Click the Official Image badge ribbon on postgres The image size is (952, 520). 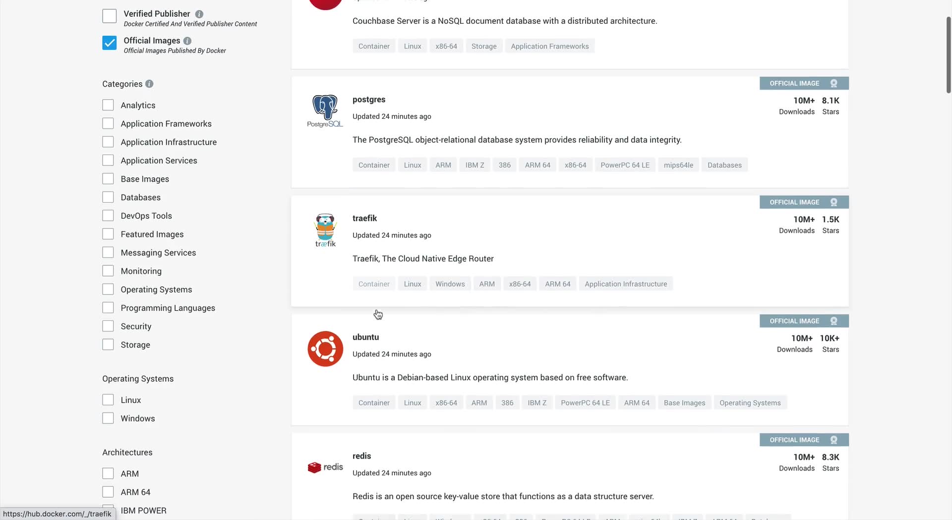coord(804,83)
